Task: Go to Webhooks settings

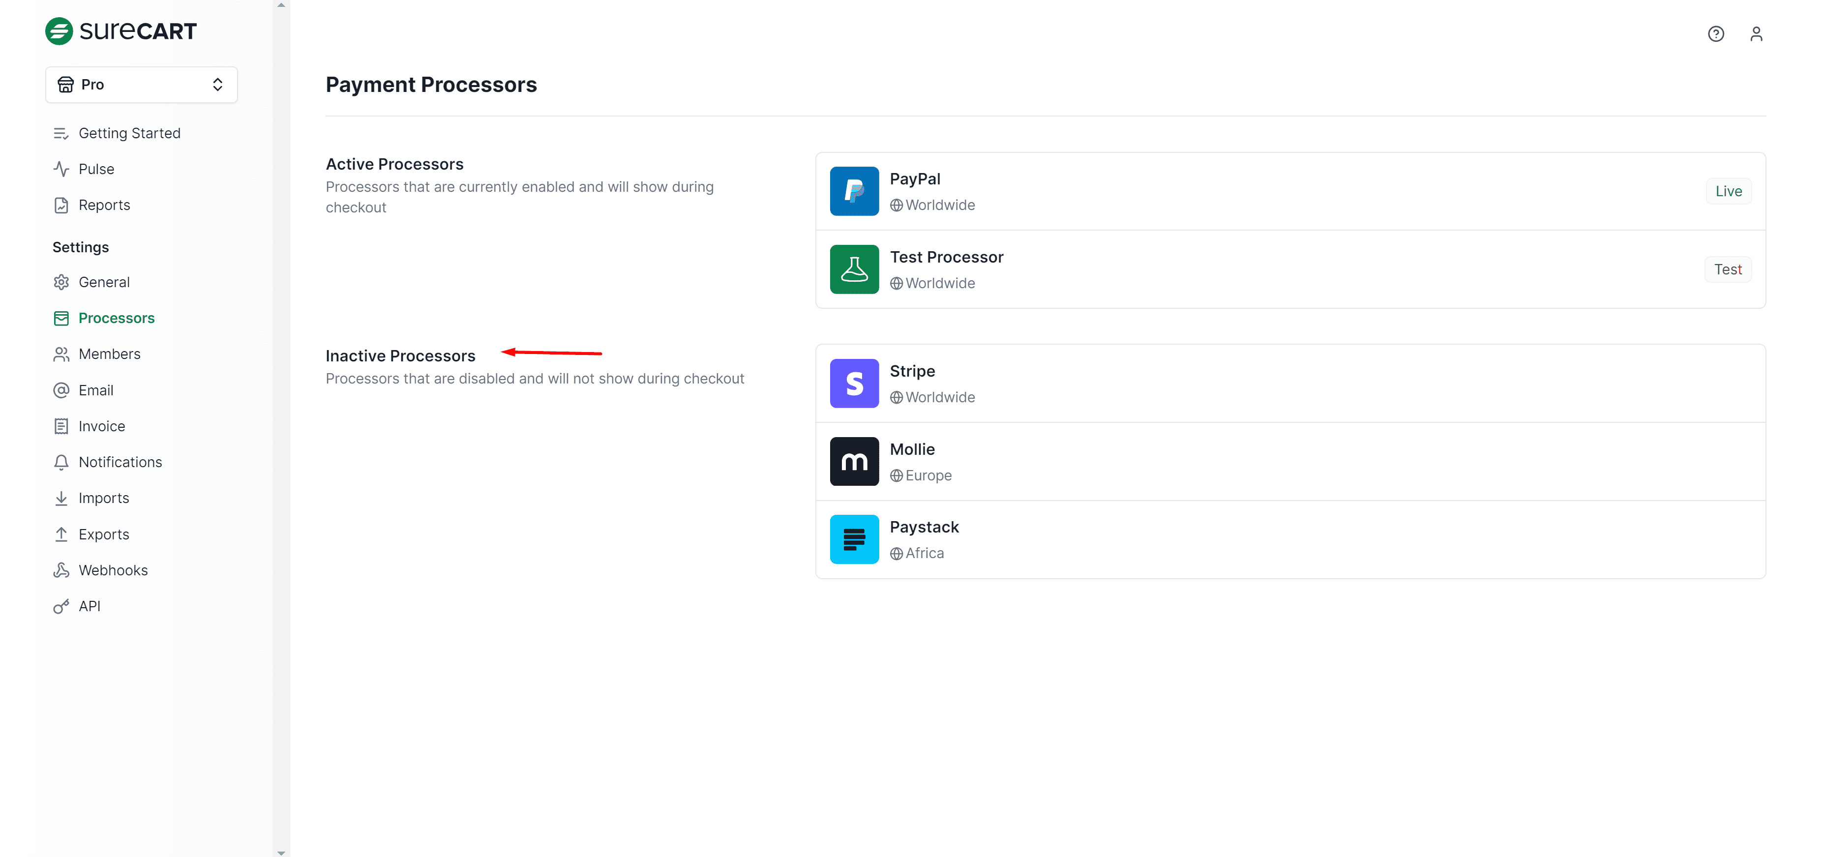Action: pyautogui.click(x=113, y=570)
